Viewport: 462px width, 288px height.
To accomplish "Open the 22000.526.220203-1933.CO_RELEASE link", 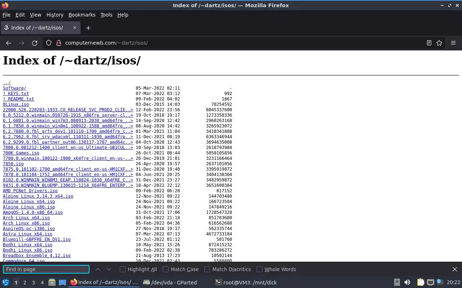I will (x=68, y=110).
